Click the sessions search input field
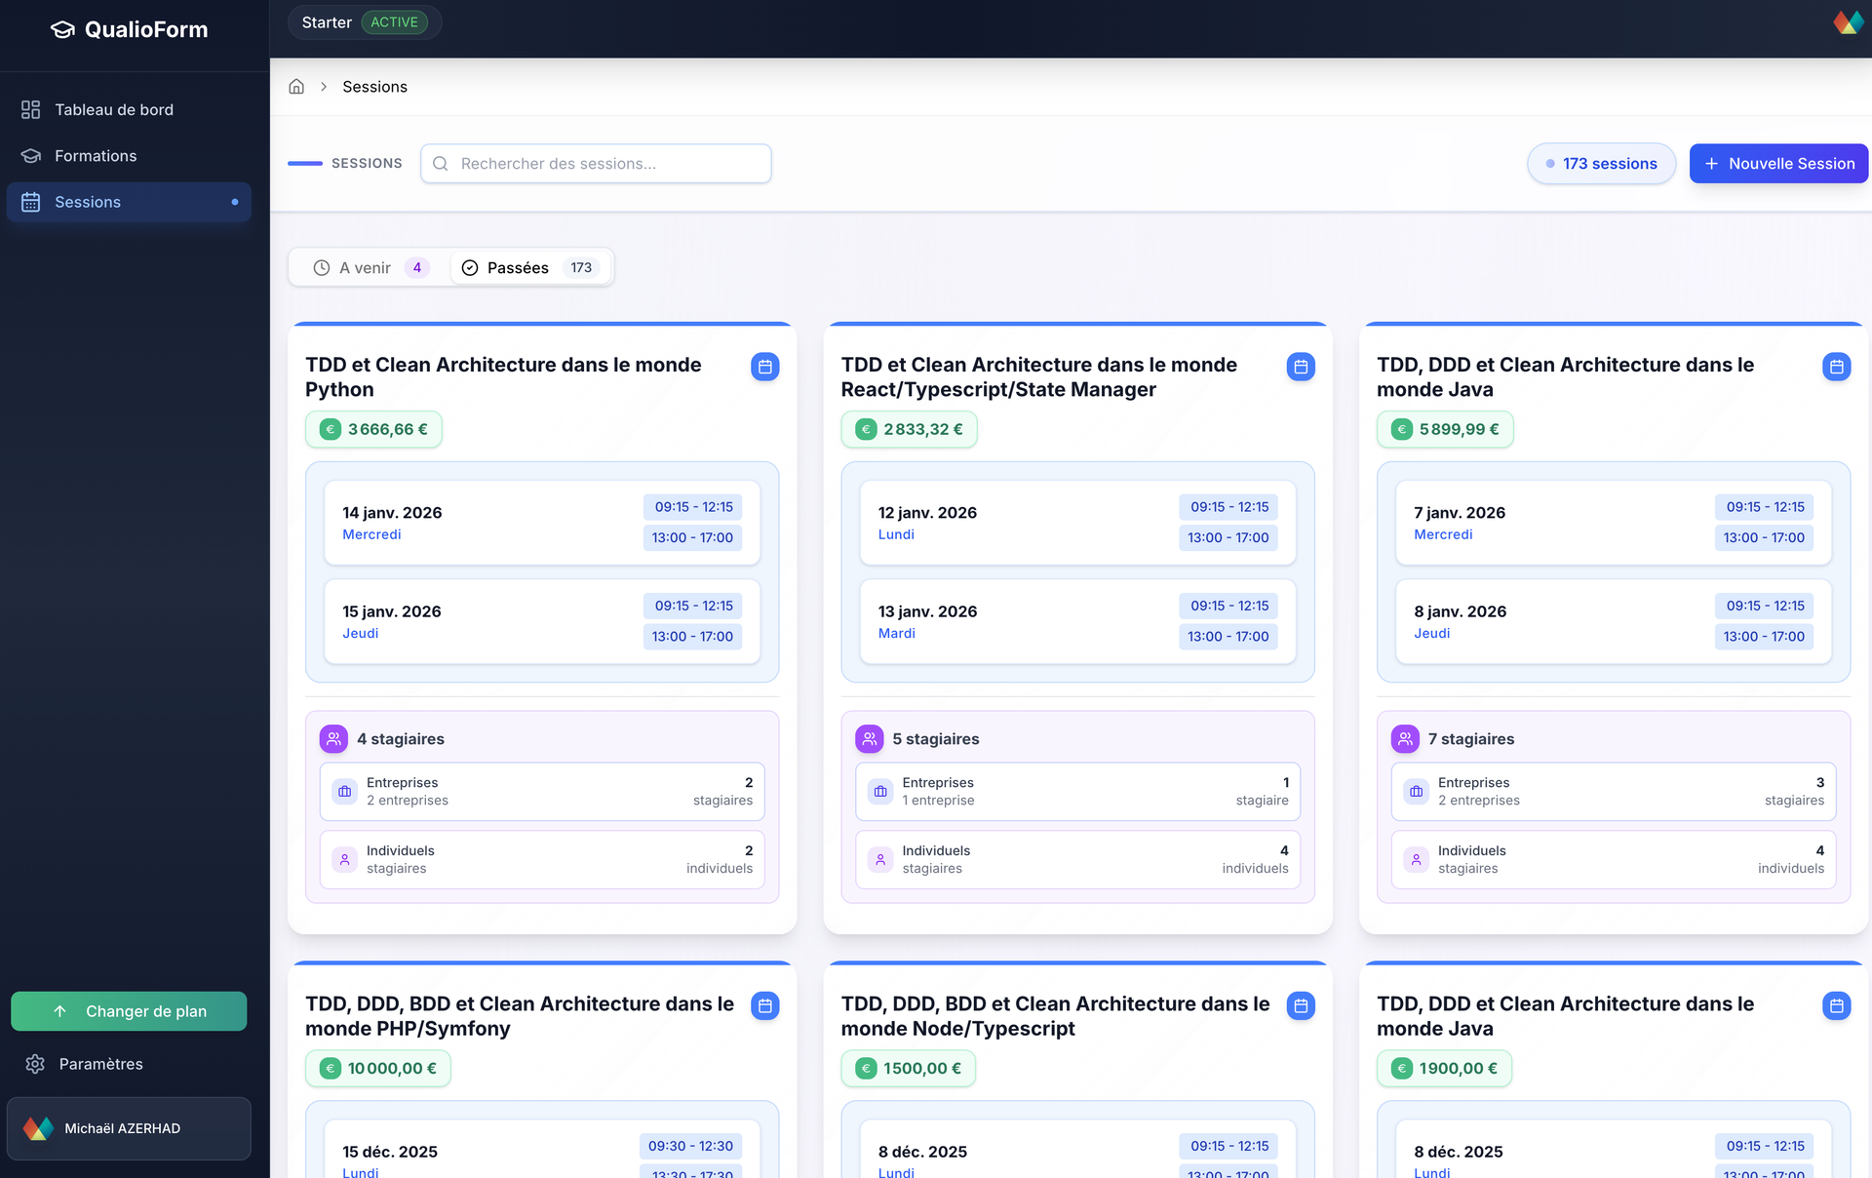 point(595,164)
